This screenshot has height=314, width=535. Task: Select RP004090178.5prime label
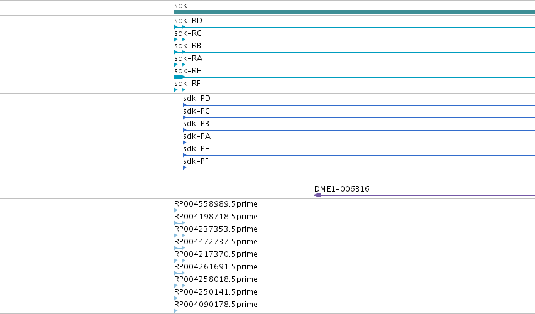tap(216, 305)
